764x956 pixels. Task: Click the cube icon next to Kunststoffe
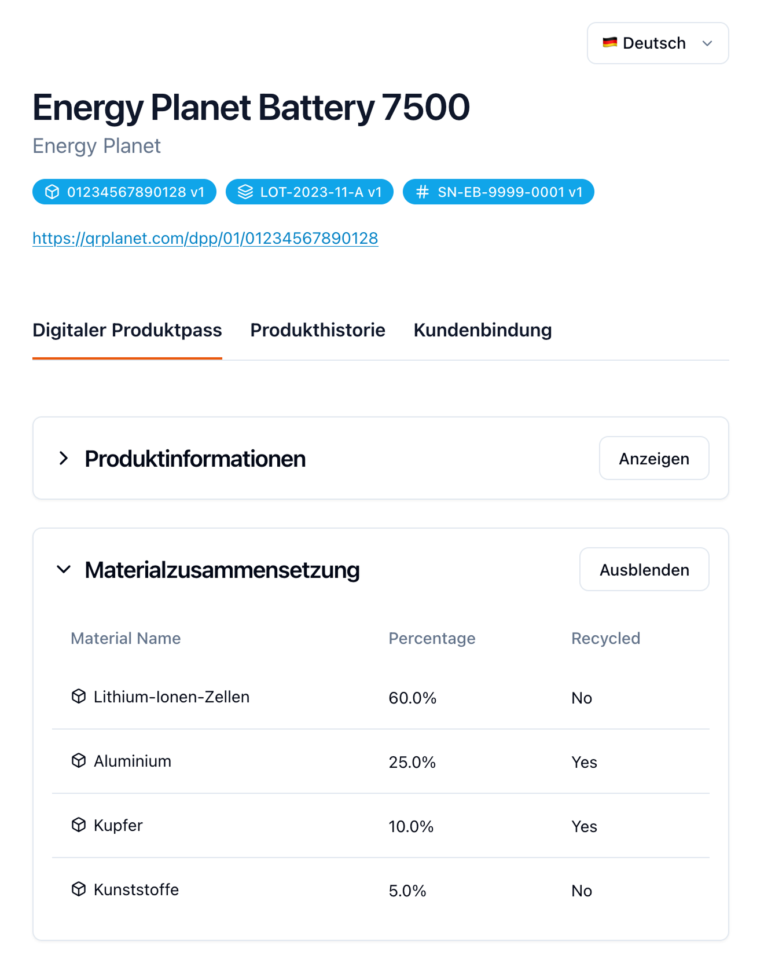pos(78,889)
